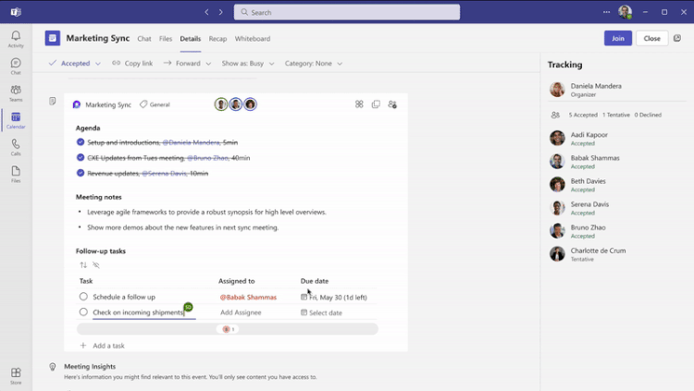The height and width of the screenshot is (391, 694).
Task: Expand the Accepted response dropdown
Action: coord(98,64)
